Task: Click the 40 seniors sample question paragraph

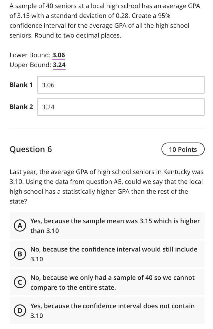Action: click(105, 21)
